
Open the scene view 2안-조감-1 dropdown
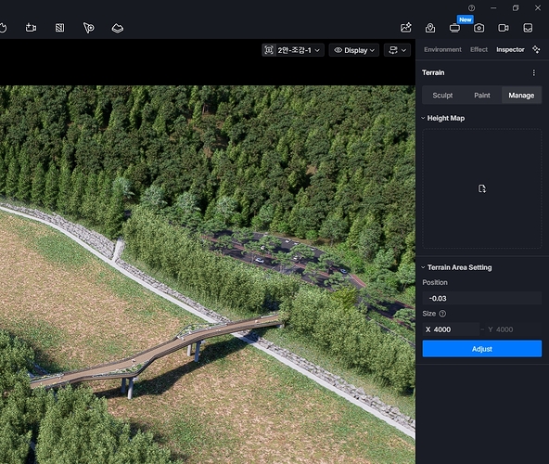293,50
